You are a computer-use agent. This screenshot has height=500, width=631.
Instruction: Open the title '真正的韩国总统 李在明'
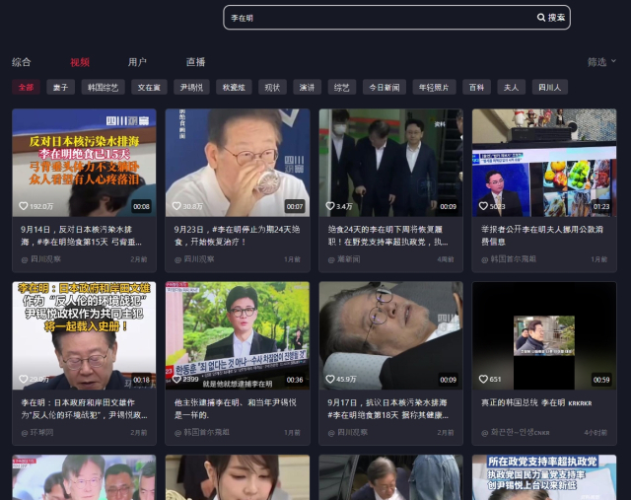coord(536,402)
